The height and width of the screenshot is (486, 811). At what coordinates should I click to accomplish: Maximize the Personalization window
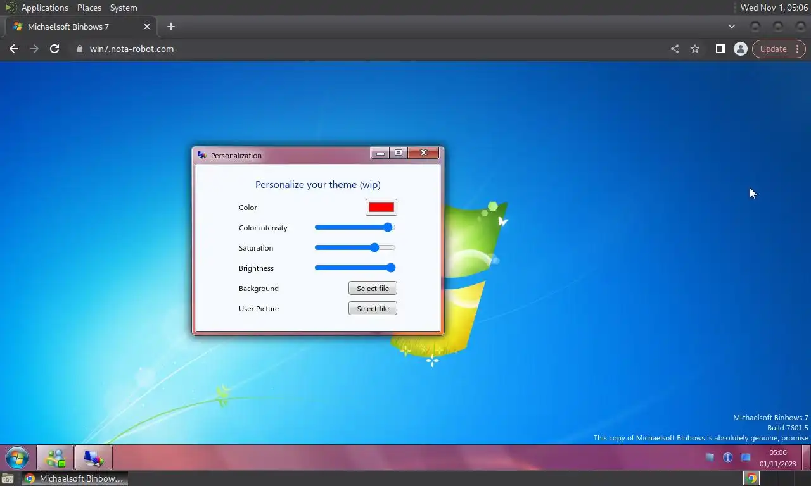coord(399,153)
